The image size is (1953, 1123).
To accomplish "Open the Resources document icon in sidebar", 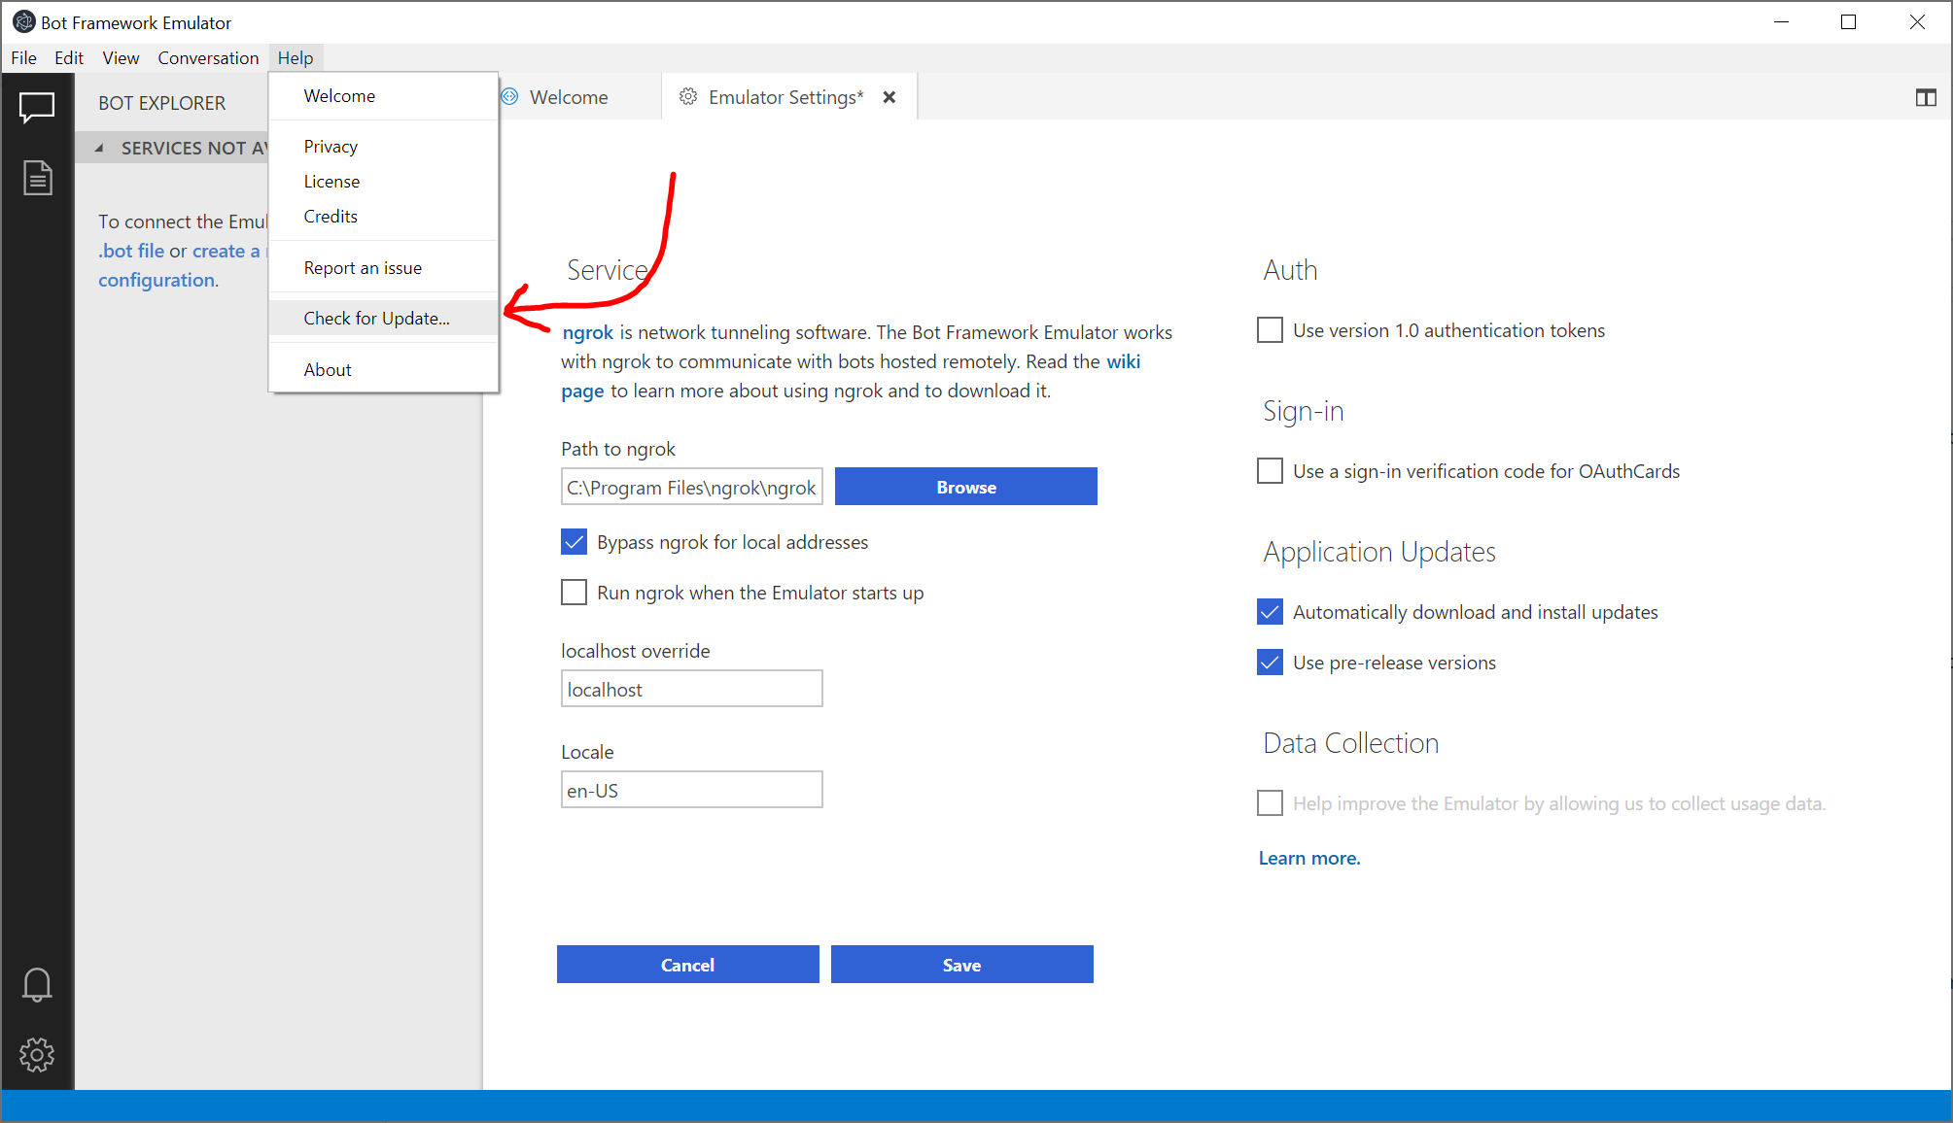I will [37, 178].
